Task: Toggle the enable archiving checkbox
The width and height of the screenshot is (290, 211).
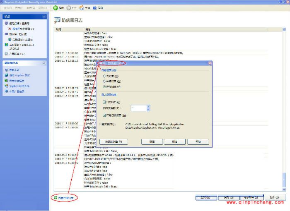Action: pyautogui.click(x=104, y=102)
